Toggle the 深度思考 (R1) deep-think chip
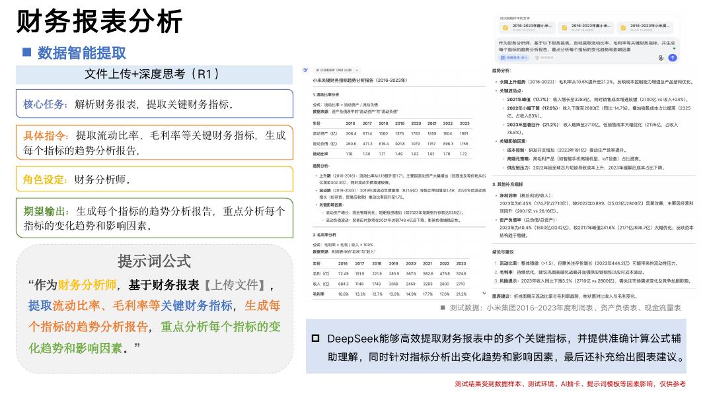Viewport: 705px width, 396px height. click(514, 57)
